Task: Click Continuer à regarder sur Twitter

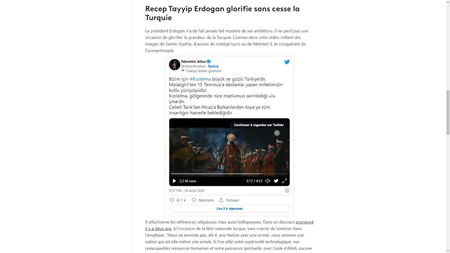Action: 259,125
